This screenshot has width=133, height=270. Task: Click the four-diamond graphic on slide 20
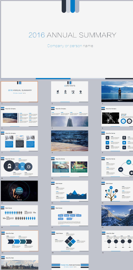click(70, 241)
